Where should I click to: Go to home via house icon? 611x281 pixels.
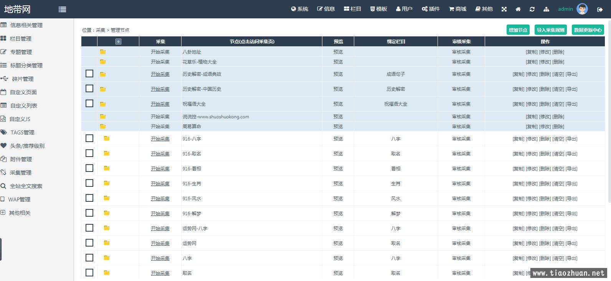coord(518,9)
